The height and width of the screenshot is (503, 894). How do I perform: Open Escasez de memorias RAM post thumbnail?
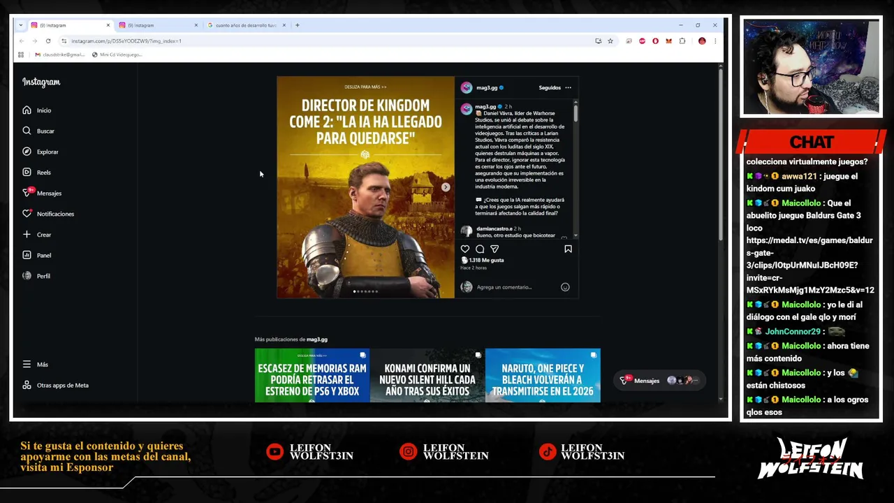coord(312,375)
